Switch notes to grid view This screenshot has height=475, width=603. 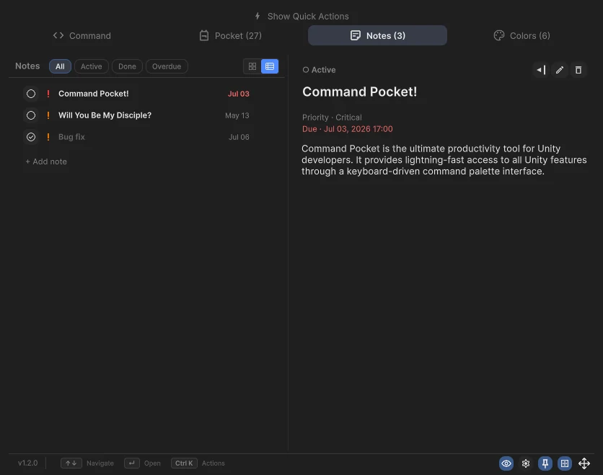pyautogui.click(x=252, y=66)
